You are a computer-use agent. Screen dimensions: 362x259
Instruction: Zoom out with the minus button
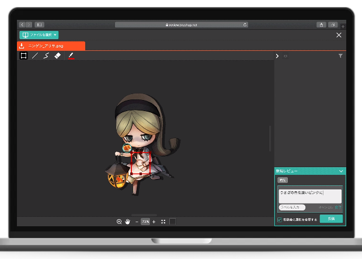coord(137,222)
